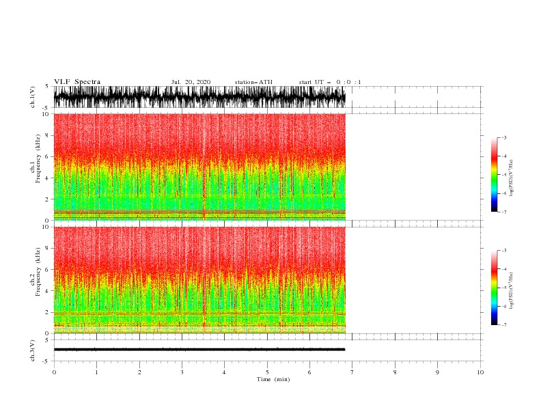This screenshot has width=541, height=418.
Task: Click the "5" tick on the time axis
Action: [267, 372]
